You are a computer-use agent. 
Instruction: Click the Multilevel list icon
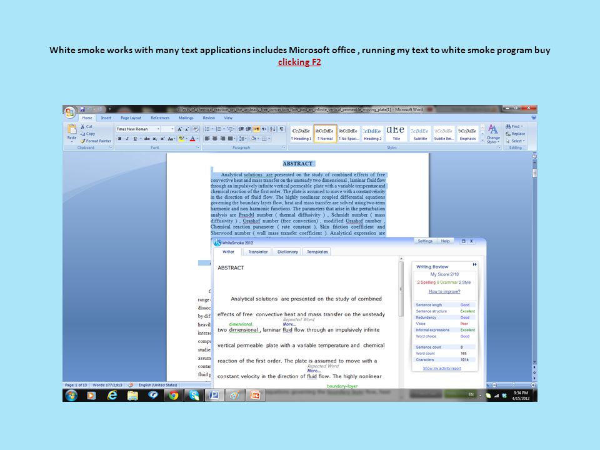click(x=231, y=129)
